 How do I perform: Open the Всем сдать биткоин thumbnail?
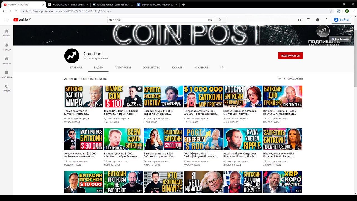pyautogui.click(x=124, y=139)
